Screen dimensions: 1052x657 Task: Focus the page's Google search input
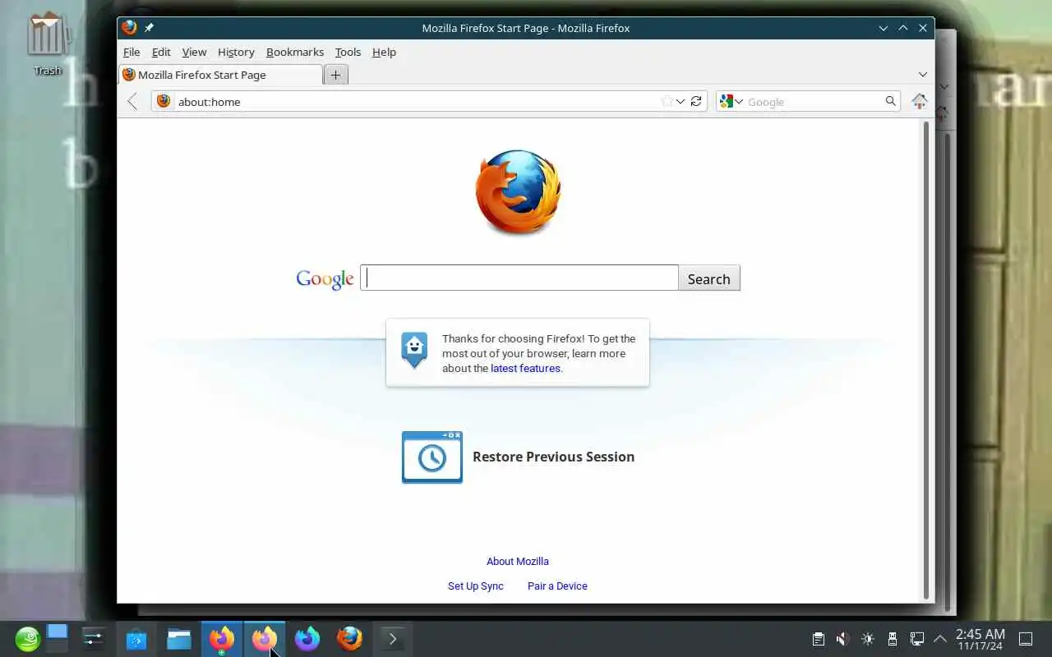point(519,278)
